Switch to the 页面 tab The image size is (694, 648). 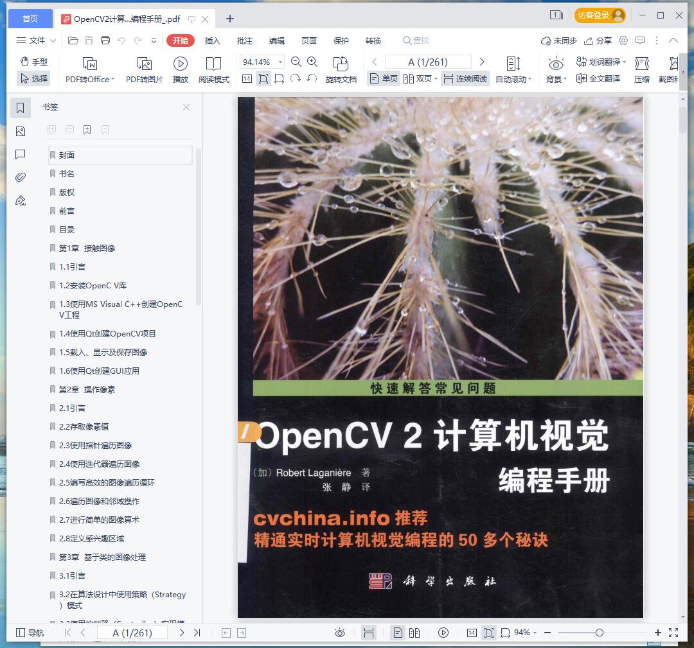pyautogui.click(x=309, y=40)
